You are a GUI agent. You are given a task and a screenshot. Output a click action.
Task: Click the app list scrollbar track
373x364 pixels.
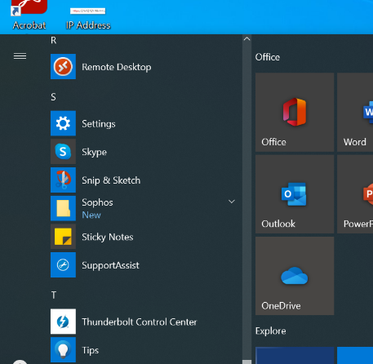(246, 202)
